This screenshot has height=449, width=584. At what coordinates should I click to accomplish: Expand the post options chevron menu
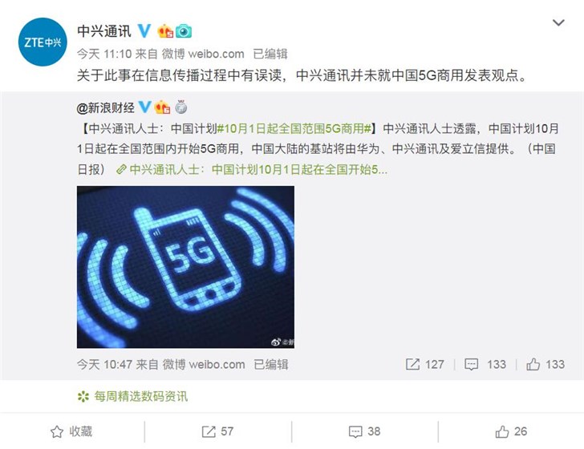(x=558, y=22)
